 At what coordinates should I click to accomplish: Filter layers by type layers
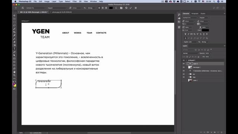202,50
